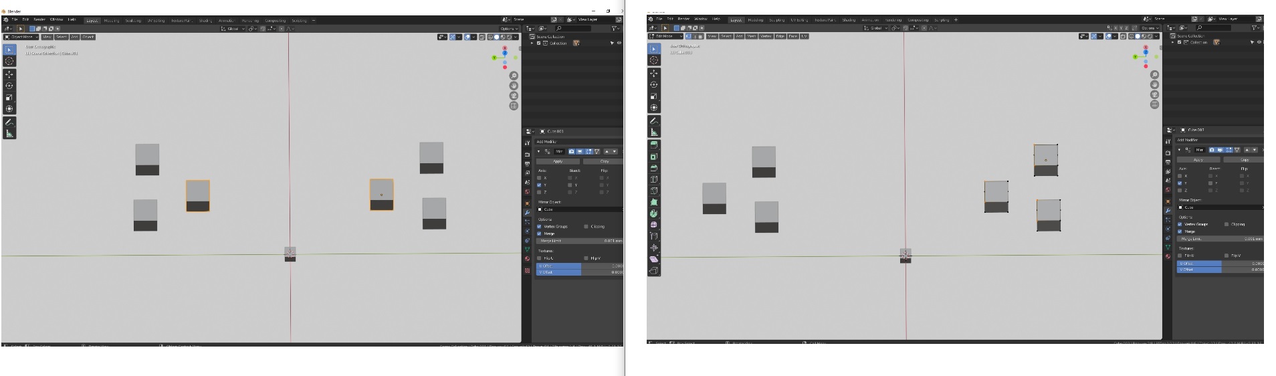Switch to Shading workspace tab in right window
The height and width of the screenshot is (376, 1276).
click(849, 20)
